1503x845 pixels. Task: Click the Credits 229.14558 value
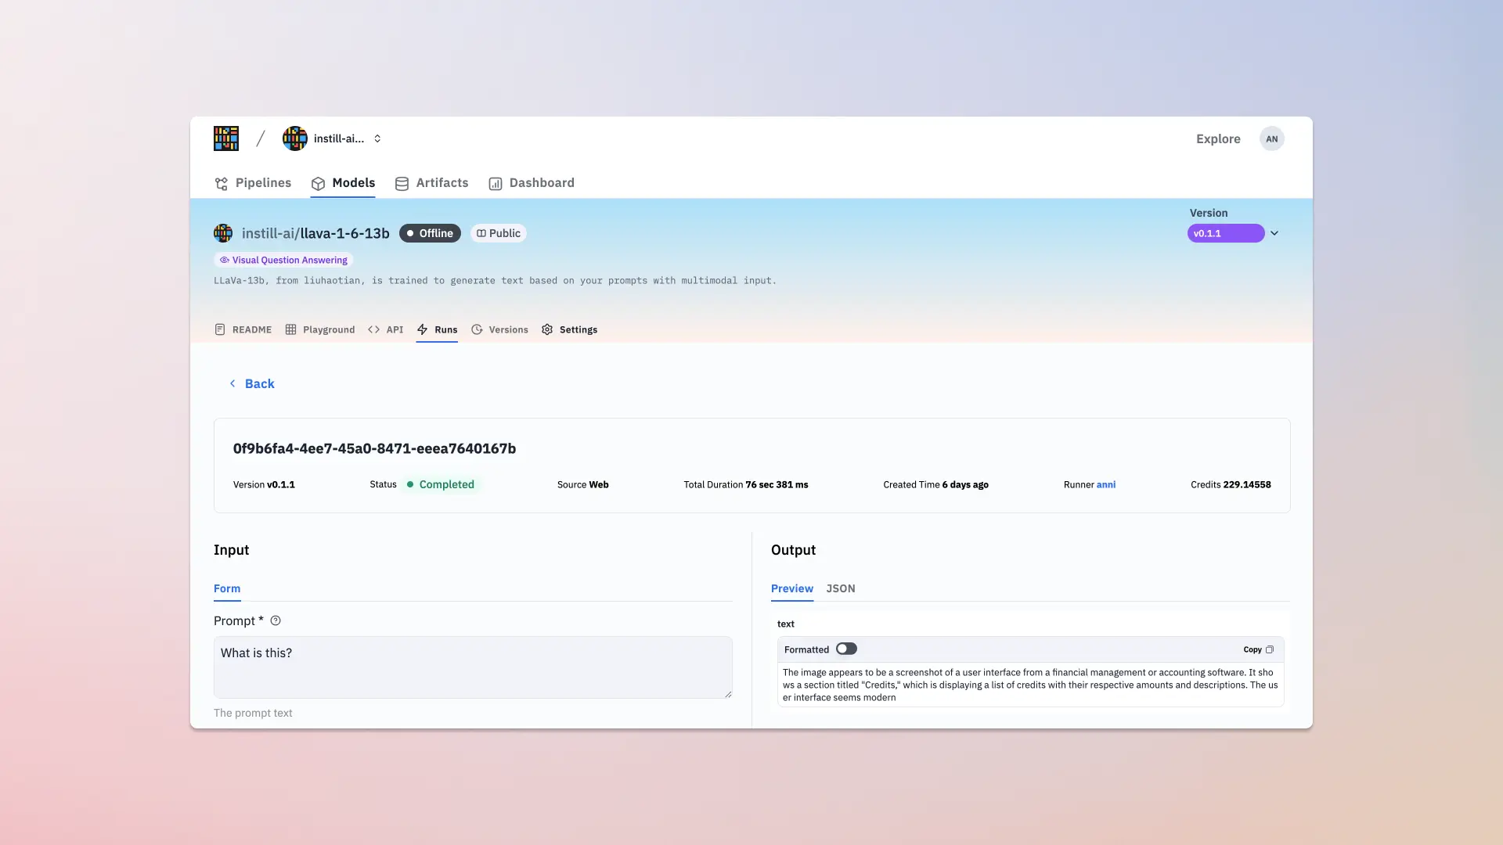pos(1247,484)
